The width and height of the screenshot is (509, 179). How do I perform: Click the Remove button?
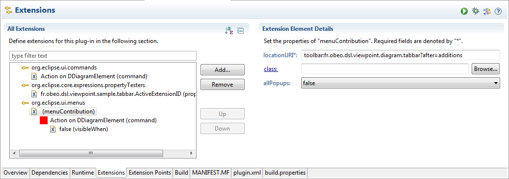pos(223,85)
